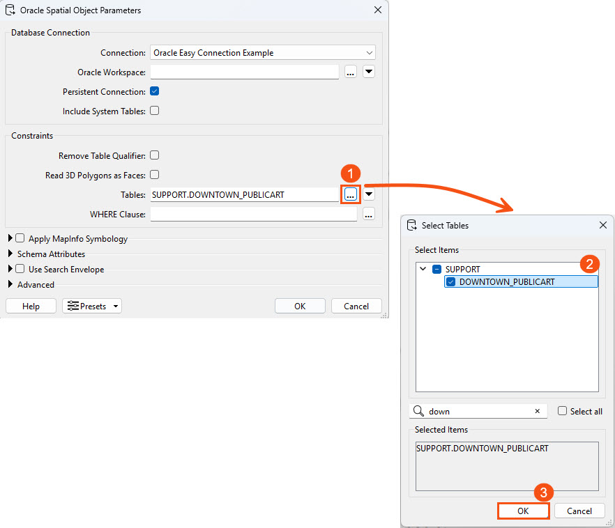Click inside the search input field
The height and width of the screenshot is (528, 615).
(474, 411)
